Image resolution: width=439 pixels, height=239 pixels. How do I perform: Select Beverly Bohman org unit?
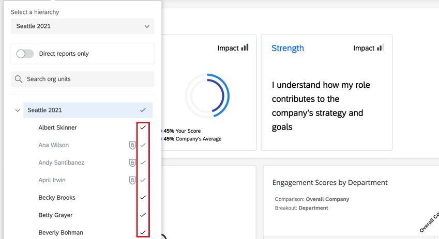point(60,233)
